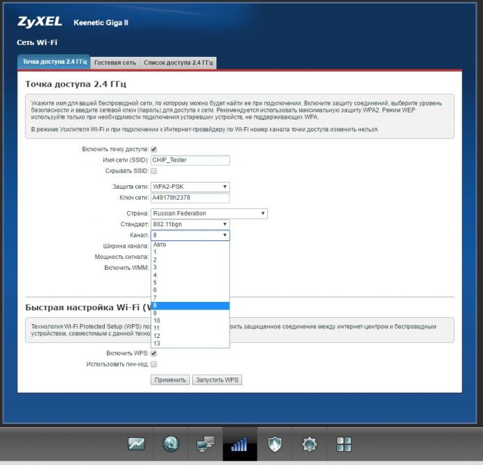Click the 'Имя сети (SSID)' input field

(189, 160)
